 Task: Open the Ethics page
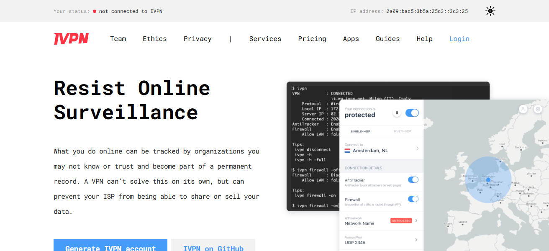pyautogui.click(x=155, y=39)
